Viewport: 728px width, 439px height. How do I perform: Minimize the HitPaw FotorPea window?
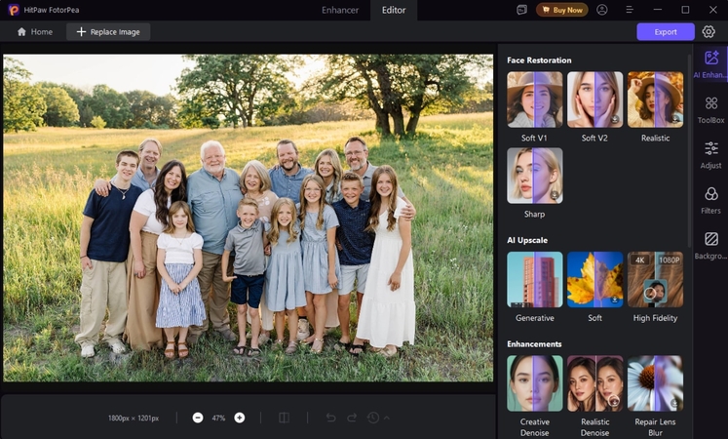tap(658, 10)
